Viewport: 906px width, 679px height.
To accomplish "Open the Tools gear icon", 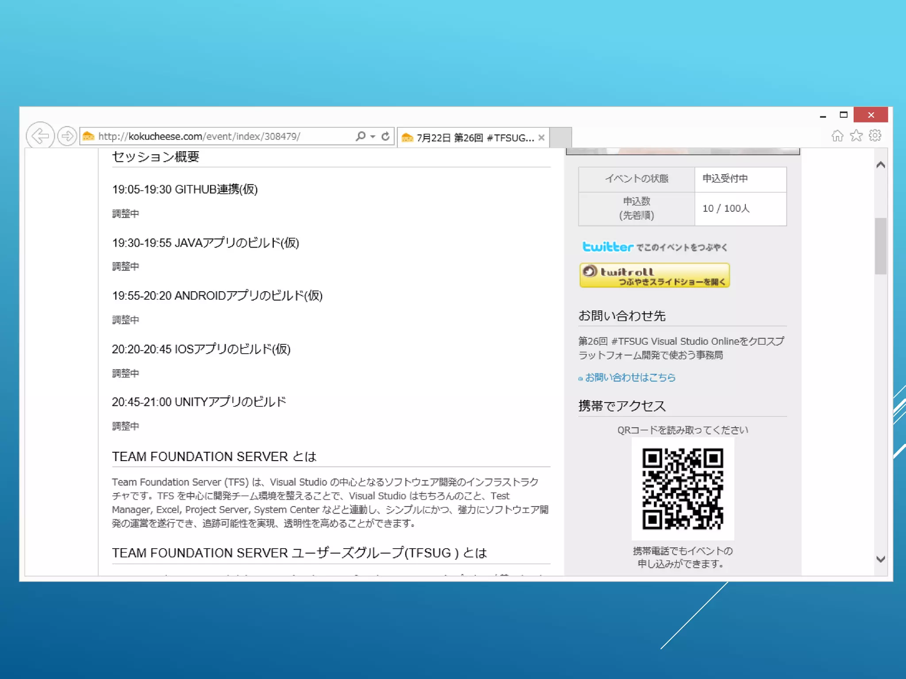I will click(875, 136).
